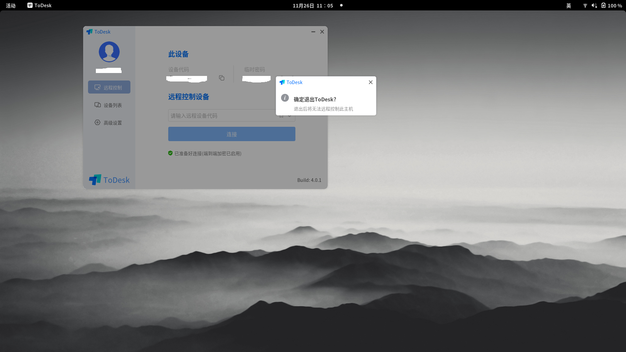This screenshot has width=626, height=352.
Task: Click the green shield ready status icon
Action: (x=170, y=153)
